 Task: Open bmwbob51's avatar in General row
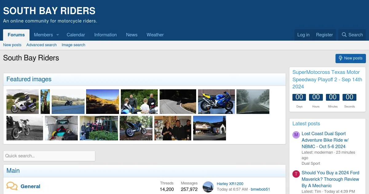click(x=208, y=187)
